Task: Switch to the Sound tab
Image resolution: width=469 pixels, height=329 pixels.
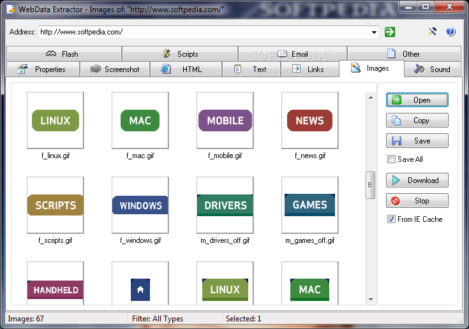Action: (x=433, y=69)
